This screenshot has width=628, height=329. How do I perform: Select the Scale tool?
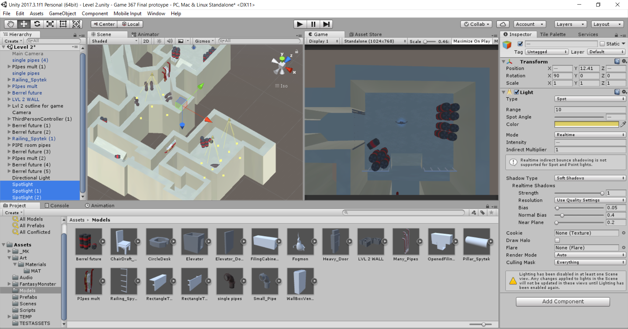pos(50,24)
